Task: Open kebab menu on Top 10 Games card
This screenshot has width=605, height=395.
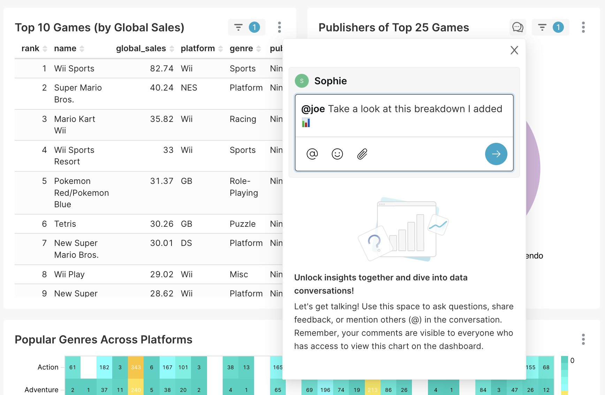Action: (x=279, y=27)
